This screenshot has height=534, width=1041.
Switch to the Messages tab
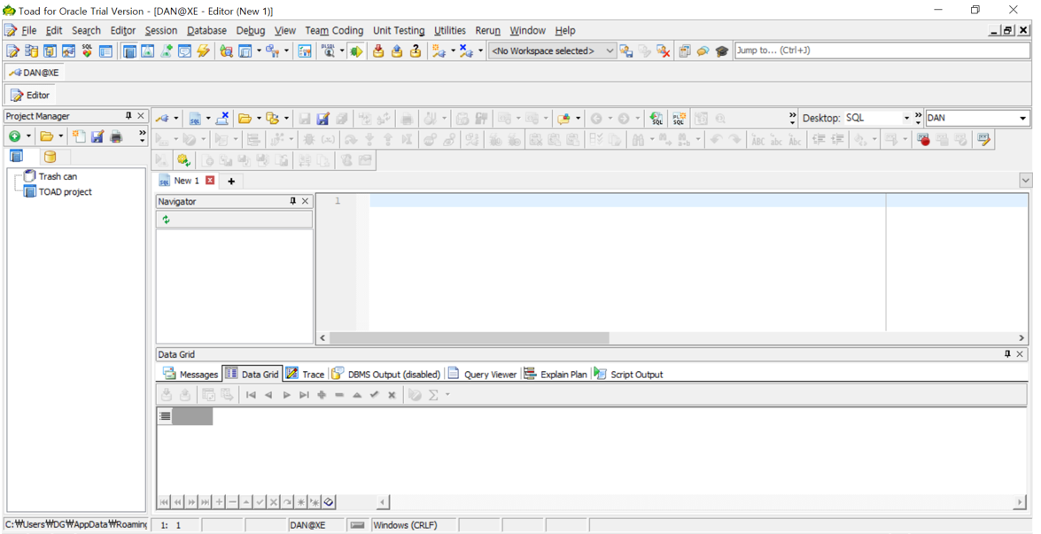pos(190,374)
